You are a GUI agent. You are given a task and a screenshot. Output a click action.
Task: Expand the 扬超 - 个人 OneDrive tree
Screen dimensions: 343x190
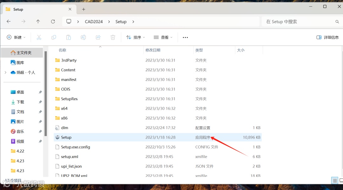[x=5, y=72]
